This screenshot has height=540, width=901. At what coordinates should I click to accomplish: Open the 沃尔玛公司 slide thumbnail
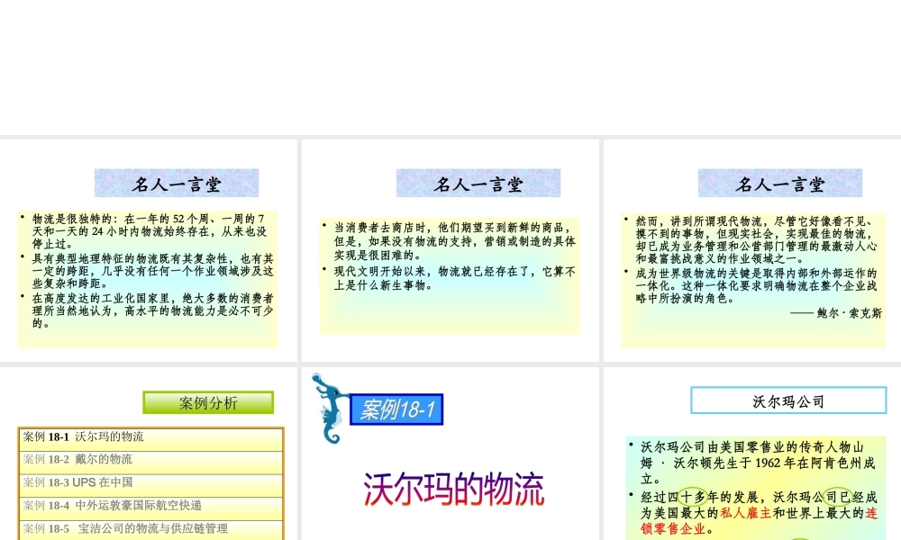[x=752, y=454]
